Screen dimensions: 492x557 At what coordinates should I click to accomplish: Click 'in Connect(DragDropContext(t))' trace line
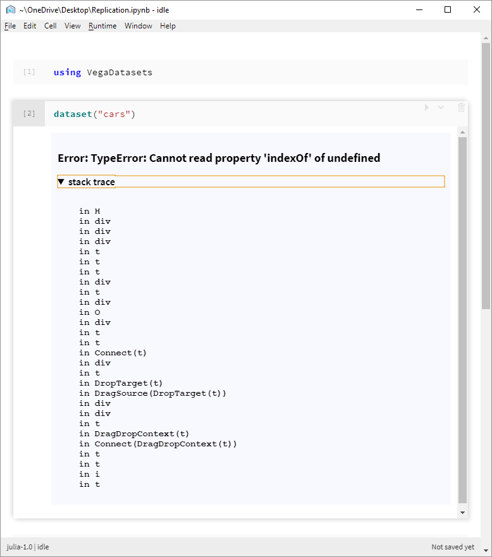157,444
